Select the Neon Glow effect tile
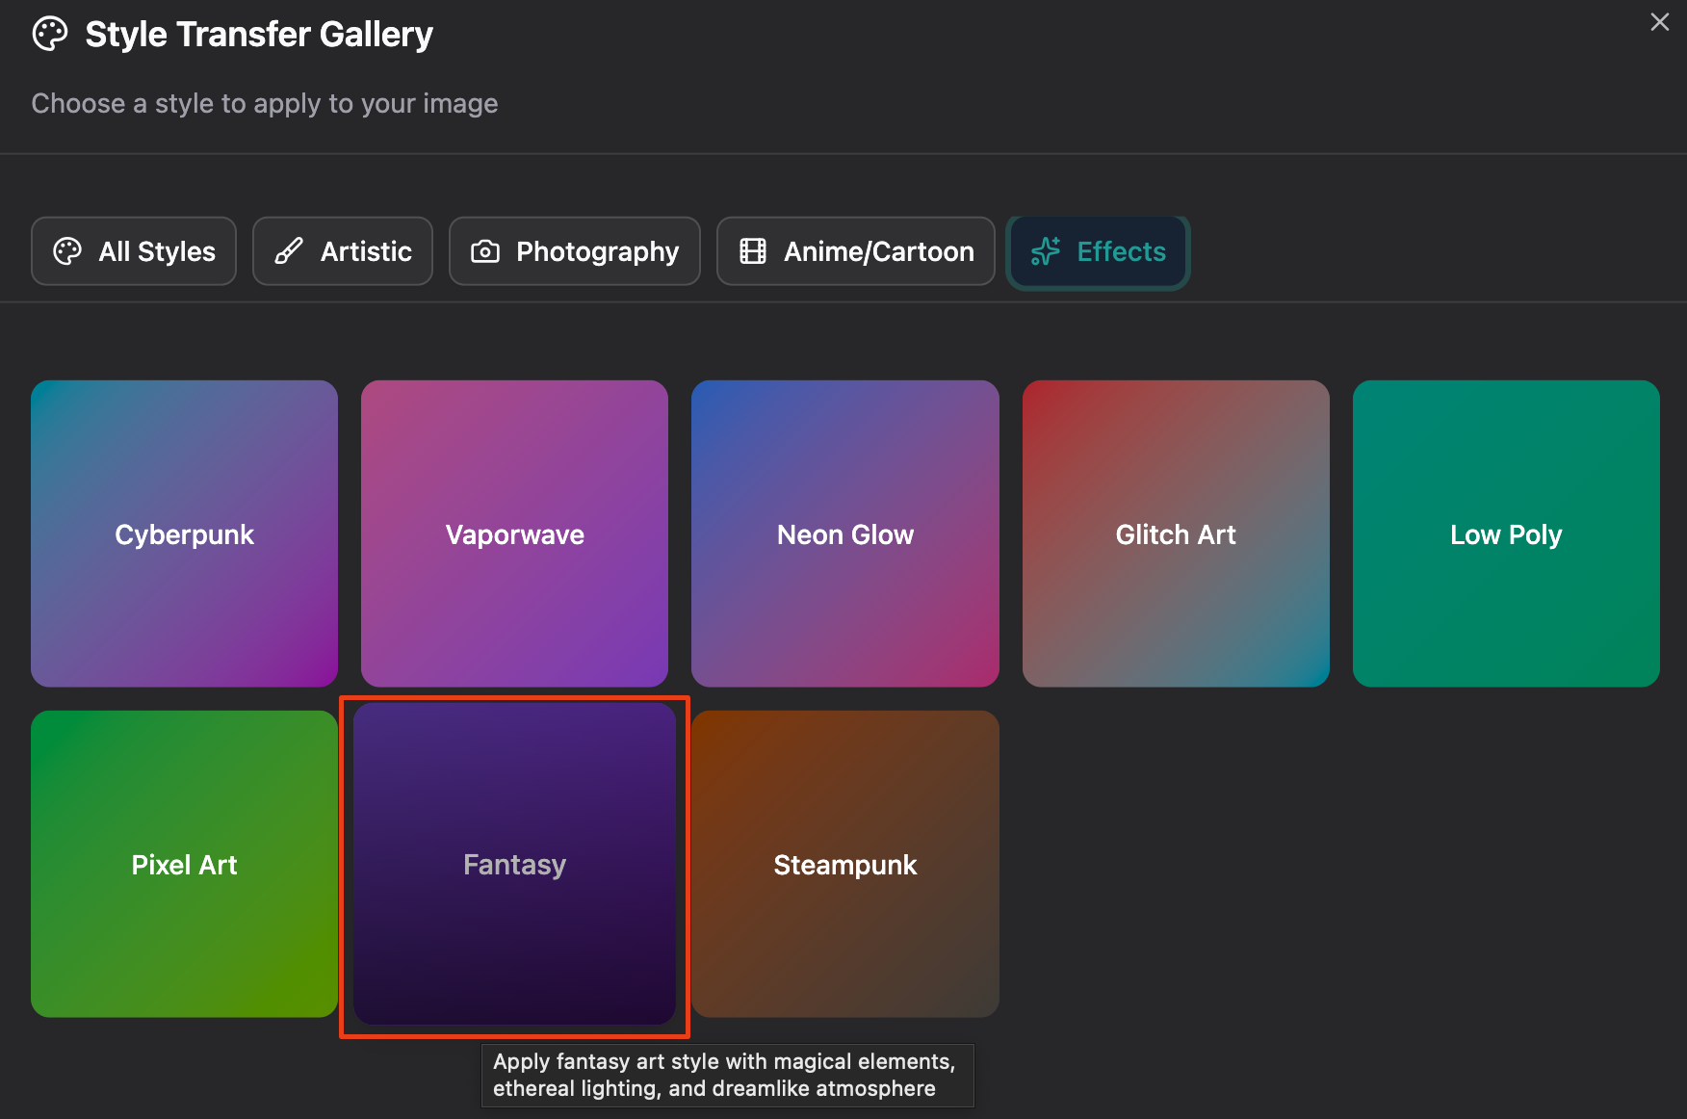The height and width of the screenshot is (1119, 1687). pos(844,533)
